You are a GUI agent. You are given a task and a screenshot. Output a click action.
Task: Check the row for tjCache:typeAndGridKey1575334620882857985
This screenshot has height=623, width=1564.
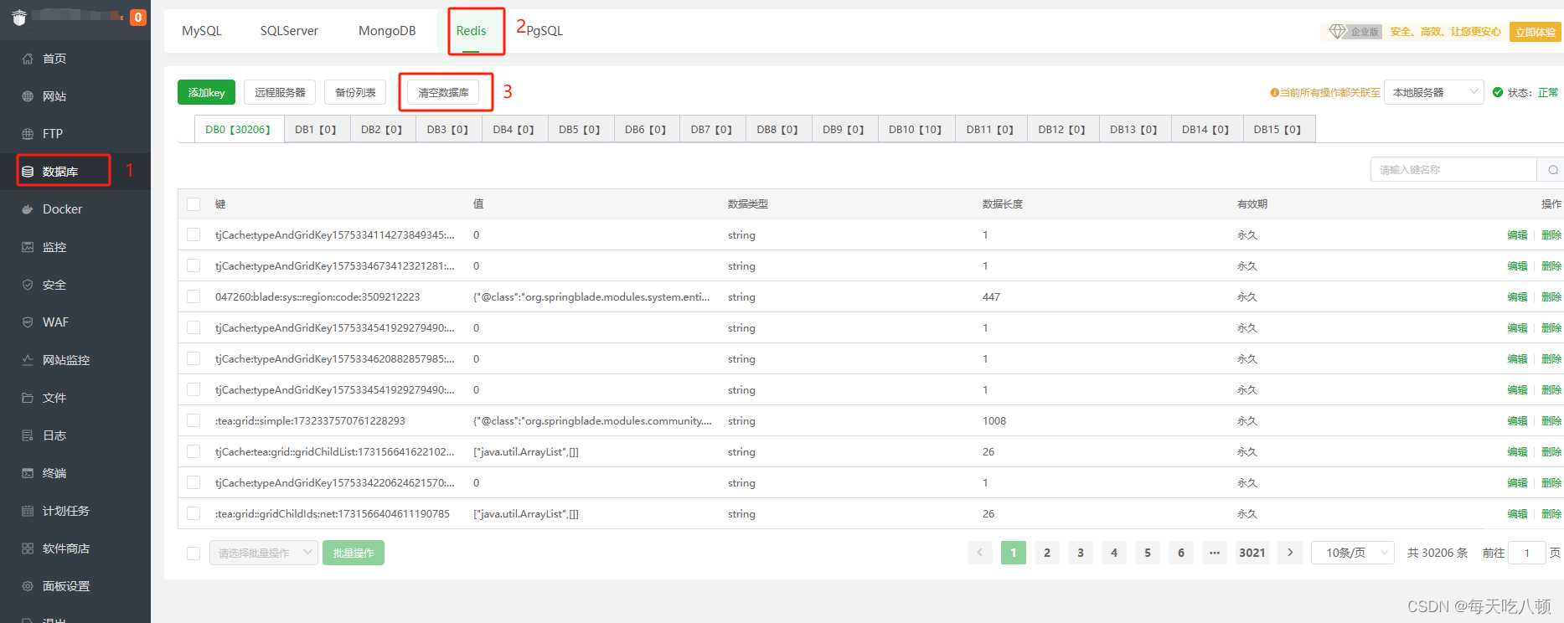point(194,359)
